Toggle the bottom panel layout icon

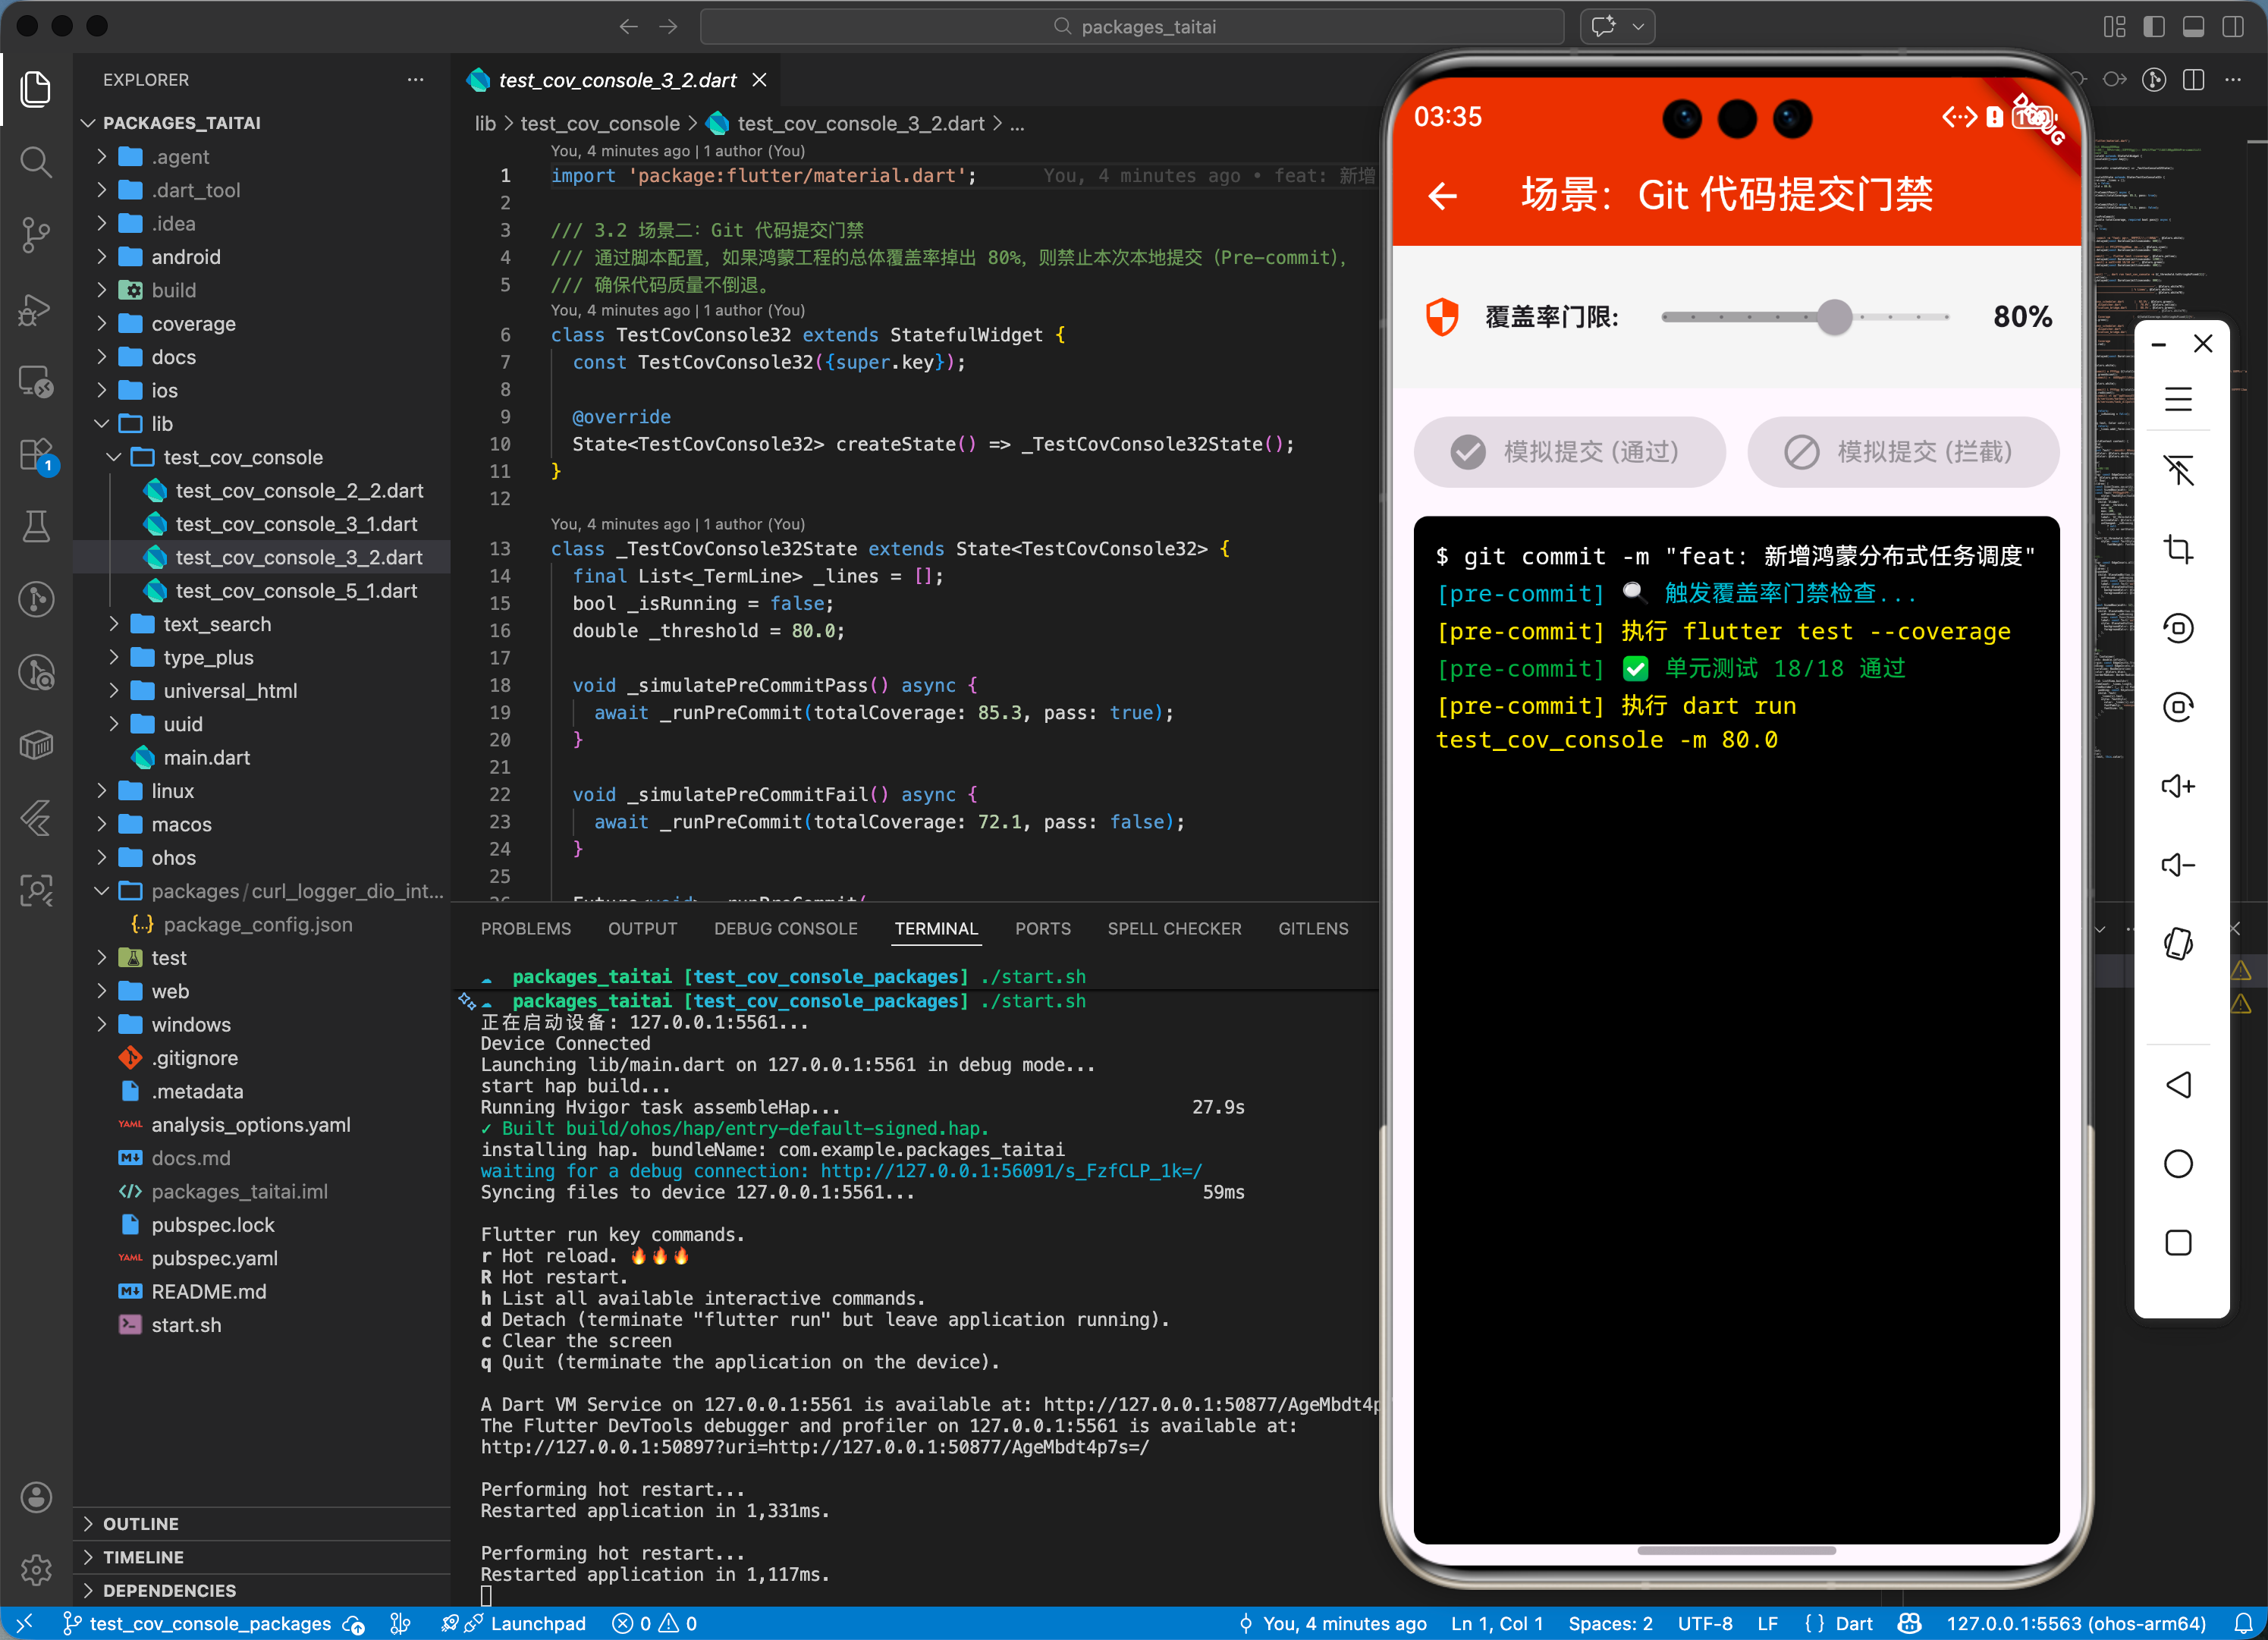[x=2193, y=27]
